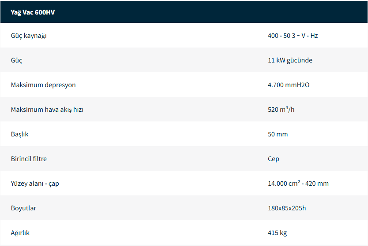Select the Güç kaynağı row label
This screenshot has height=246, width=368.
(29, 36)
